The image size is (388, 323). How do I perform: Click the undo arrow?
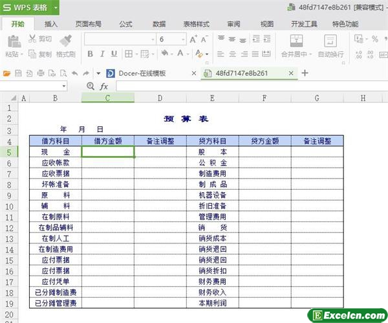74,73
